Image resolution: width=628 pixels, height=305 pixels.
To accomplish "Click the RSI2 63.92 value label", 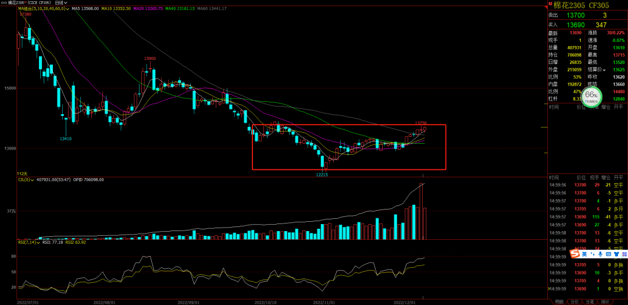I will pos(75,242).
